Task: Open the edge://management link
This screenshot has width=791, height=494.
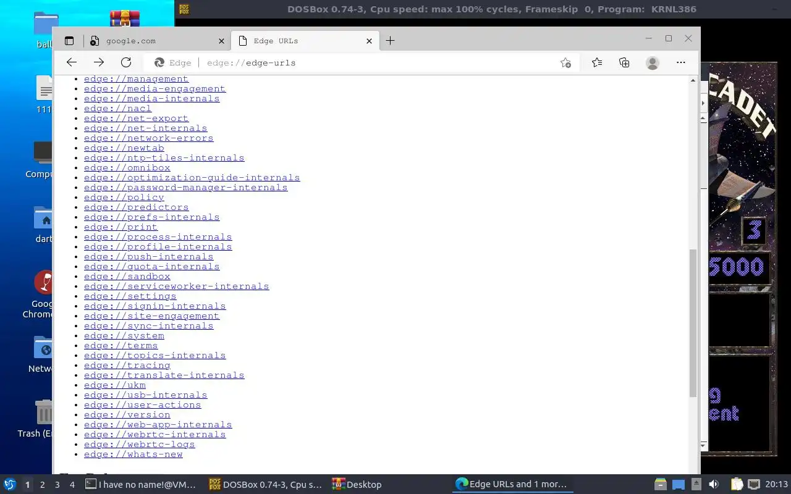Action: click(x=136, y=78)
